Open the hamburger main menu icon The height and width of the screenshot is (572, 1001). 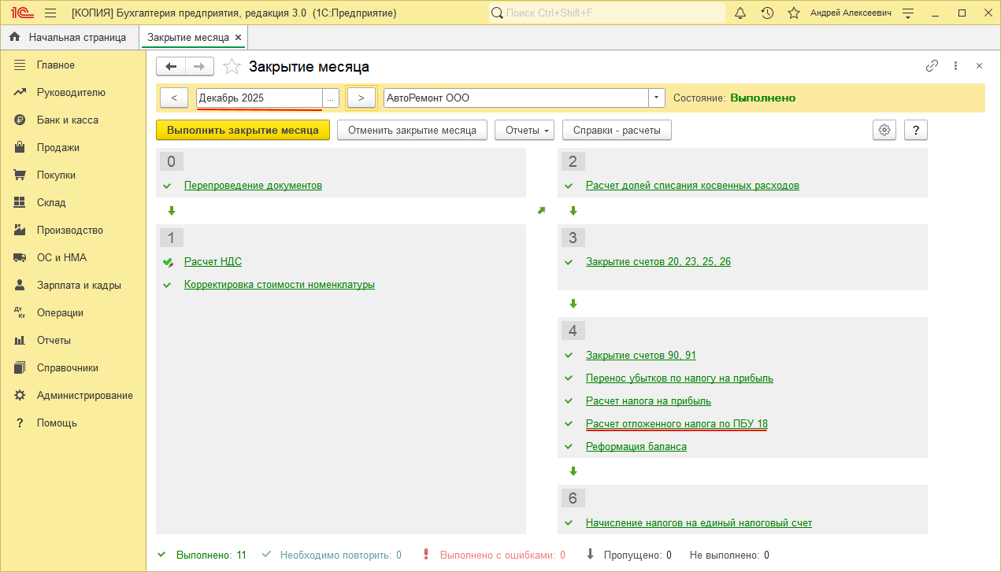(50, 13)
